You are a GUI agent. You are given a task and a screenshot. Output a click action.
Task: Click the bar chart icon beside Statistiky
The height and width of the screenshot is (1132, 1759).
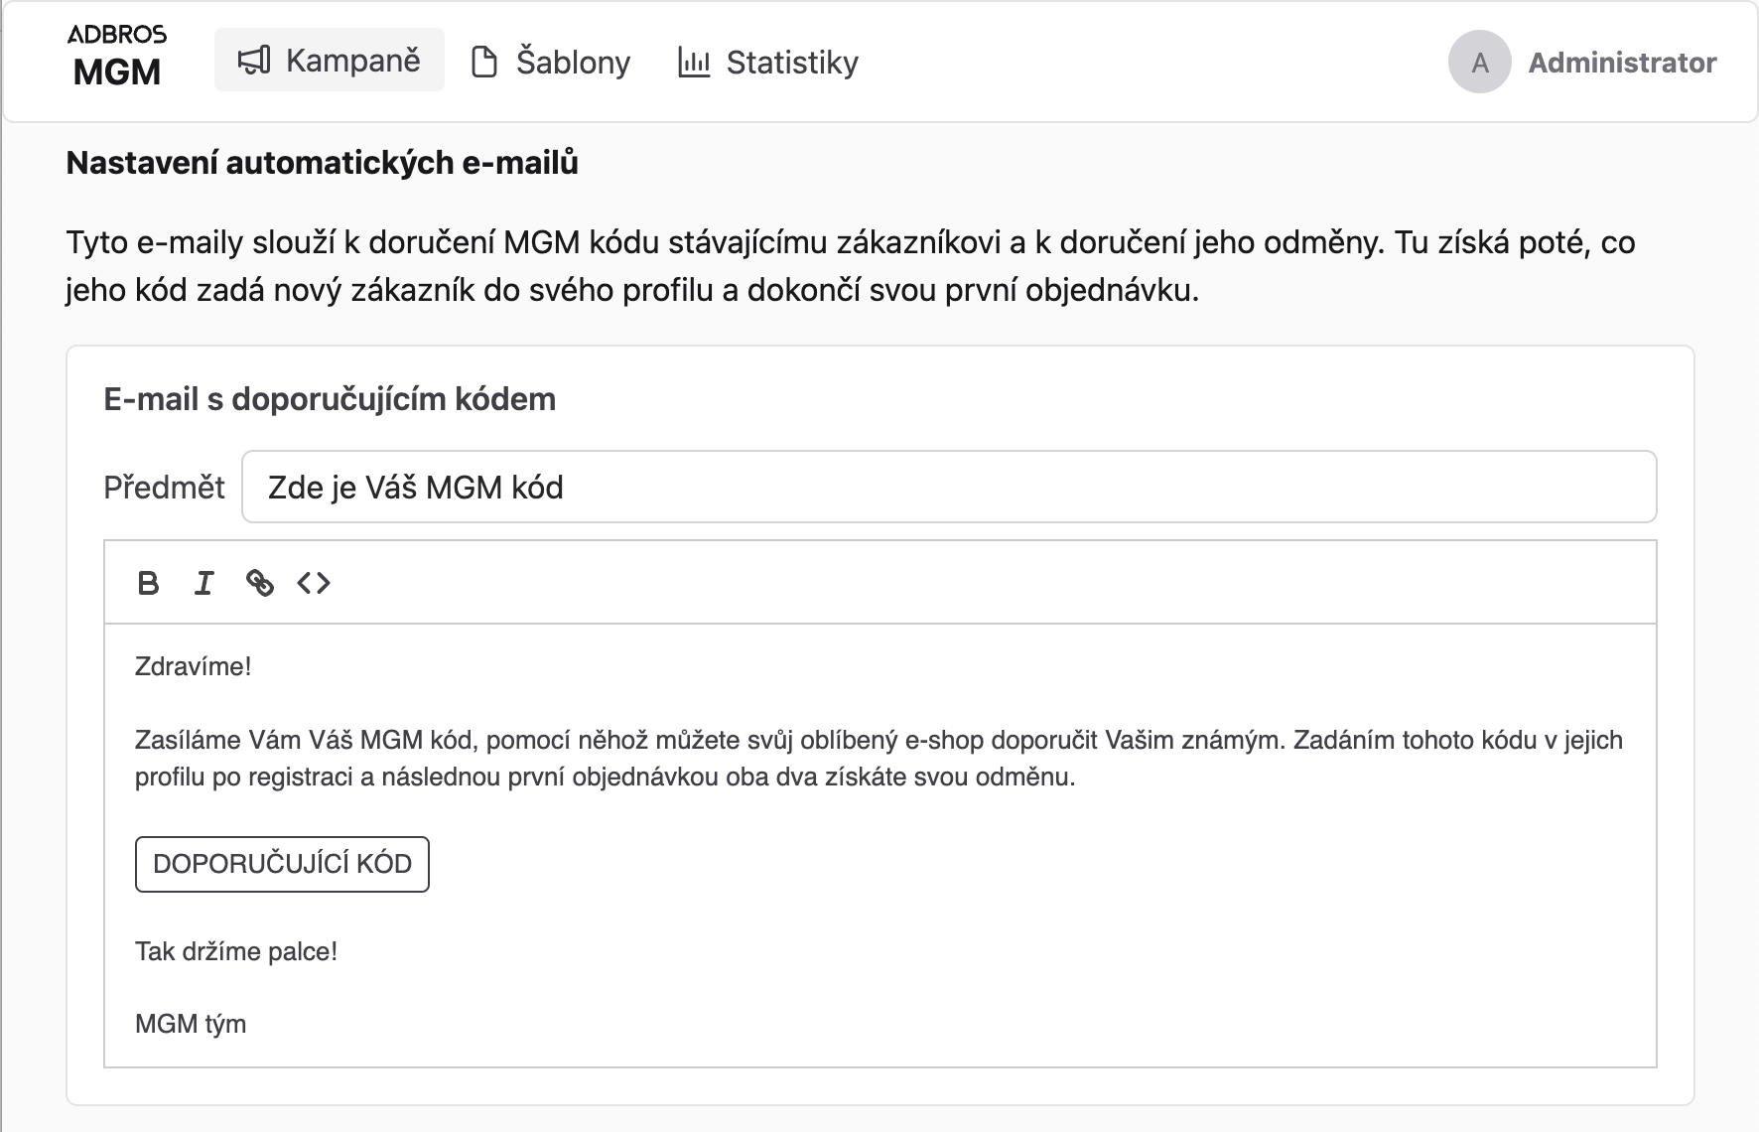(694, 62)
